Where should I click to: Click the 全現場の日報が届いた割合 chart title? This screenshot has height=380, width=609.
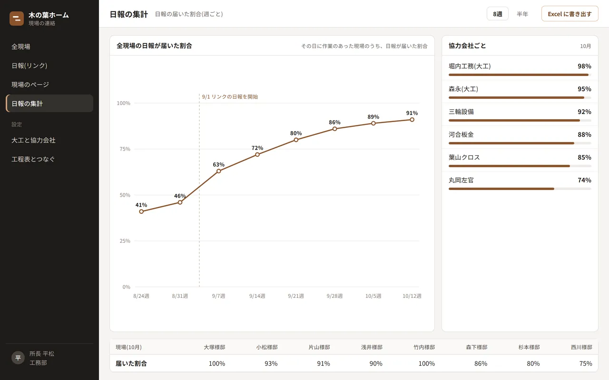tap(154, 46)
